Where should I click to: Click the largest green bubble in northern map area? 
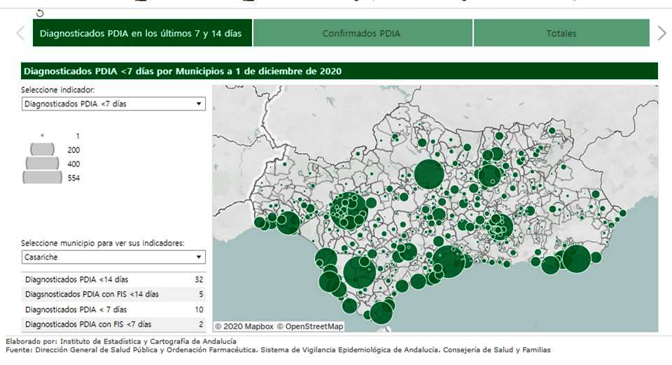pos(428,174)
